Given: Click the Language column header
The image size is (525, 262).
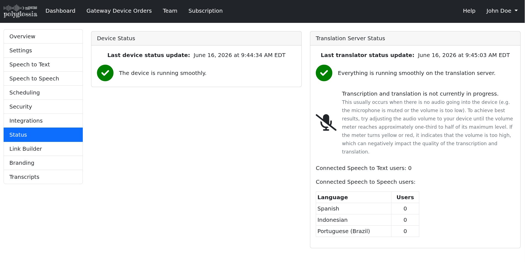Looking at the screenshot, I should (354, 197).
